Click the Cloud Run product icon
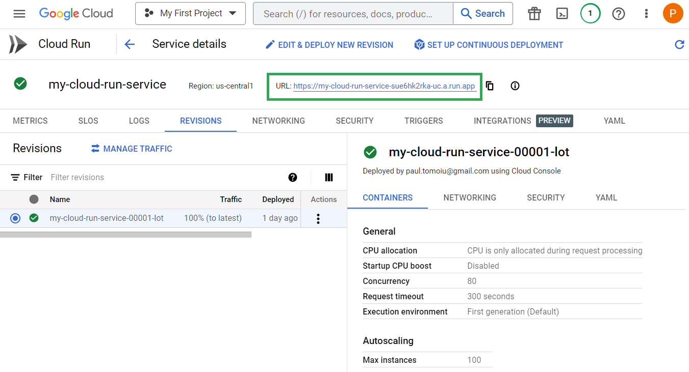This screenshot has height=372, width=689. 18,44
